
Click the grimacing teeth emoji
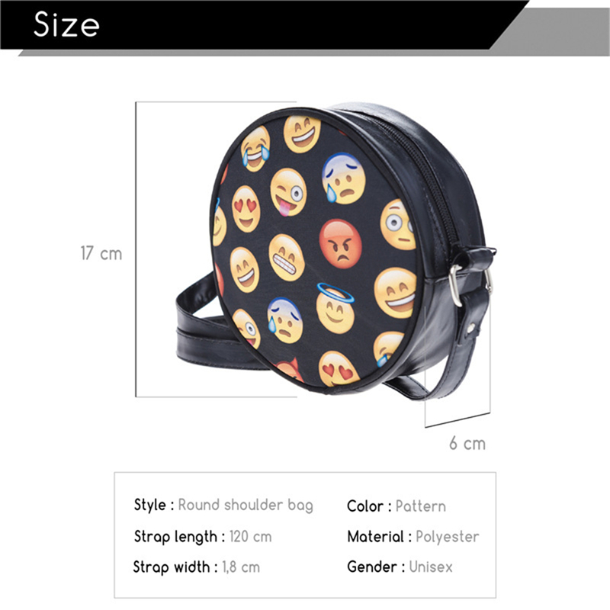tap(287, 258)
